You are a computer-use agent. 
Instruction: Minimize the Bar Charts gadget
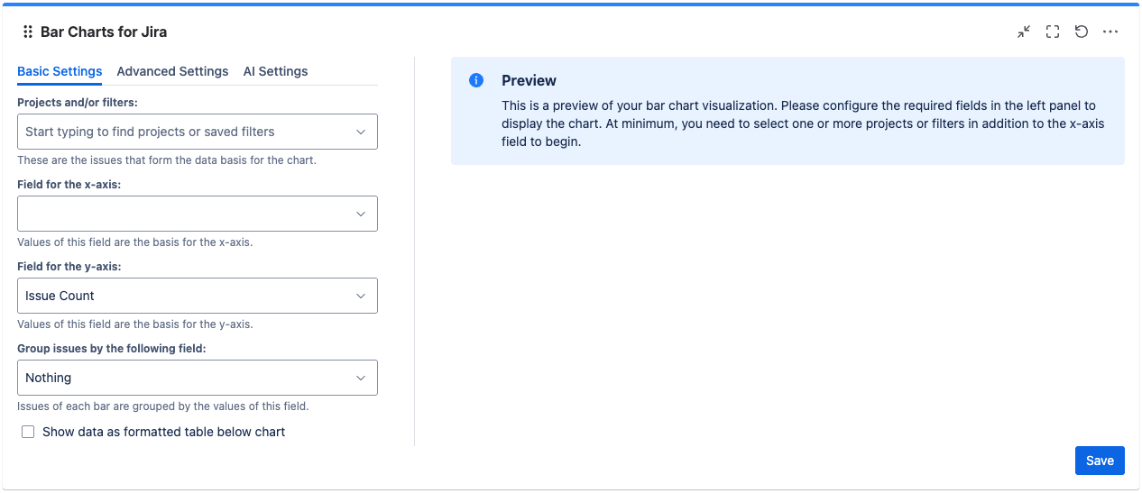1024,32
